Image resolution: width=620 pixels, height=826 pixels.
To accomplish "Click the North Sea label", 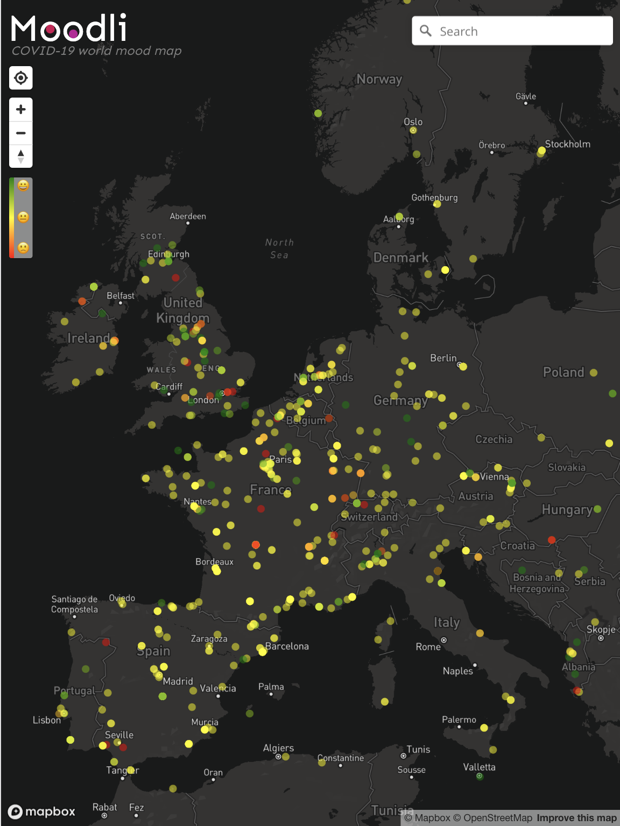I will 279,249.
